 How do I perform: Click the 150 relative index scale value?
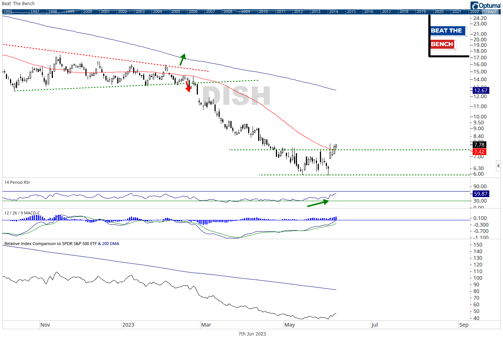pyautogui.click(x=477, y=245)
